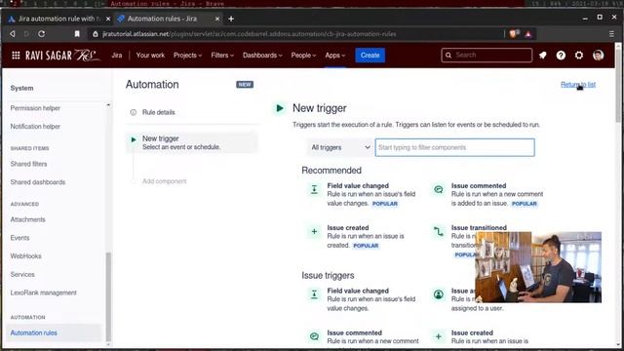Click the Brave Rewards triangle icon
Screen dimensions: 624x351
click(528, 34)
